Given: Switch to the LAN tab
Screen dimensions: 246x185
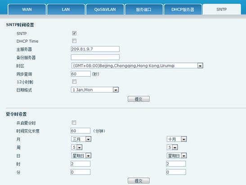Looking at the screenshot, I should (x=66, y=9).
